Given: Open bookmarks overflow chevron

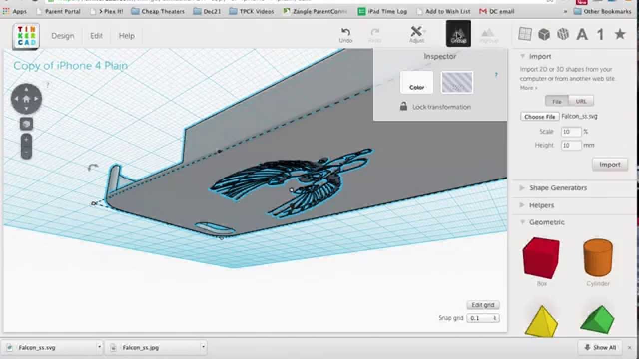Looking at the screenshot, I should coord(566,11).
